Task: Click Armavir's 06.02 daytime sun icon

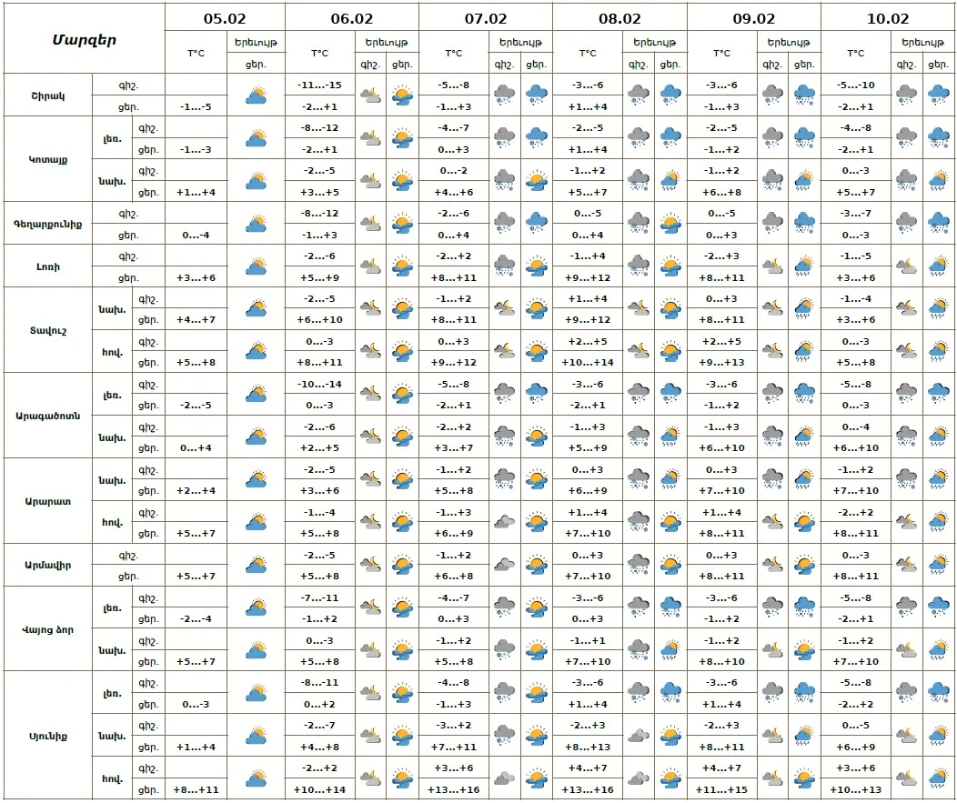Action: click(402, 566)
